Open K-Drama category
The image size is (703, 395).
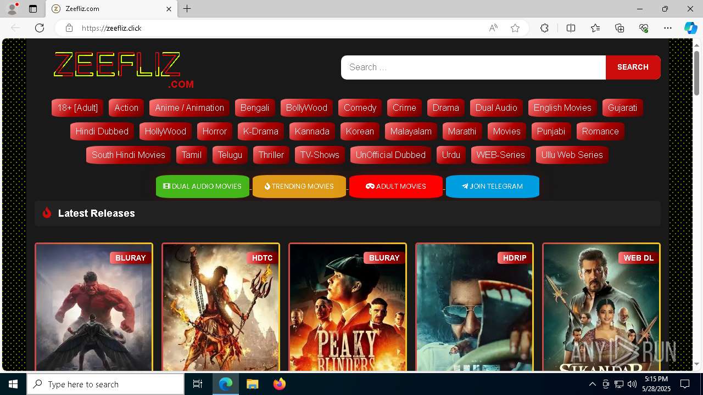point(261,131)
